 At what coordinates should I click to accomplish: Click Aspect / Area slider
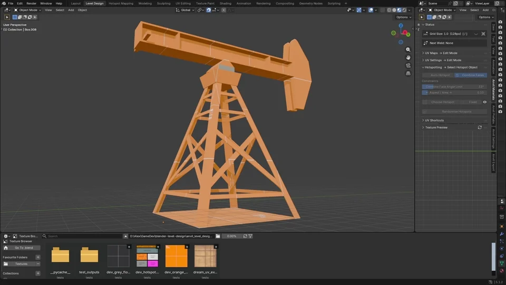click(454, 92)
